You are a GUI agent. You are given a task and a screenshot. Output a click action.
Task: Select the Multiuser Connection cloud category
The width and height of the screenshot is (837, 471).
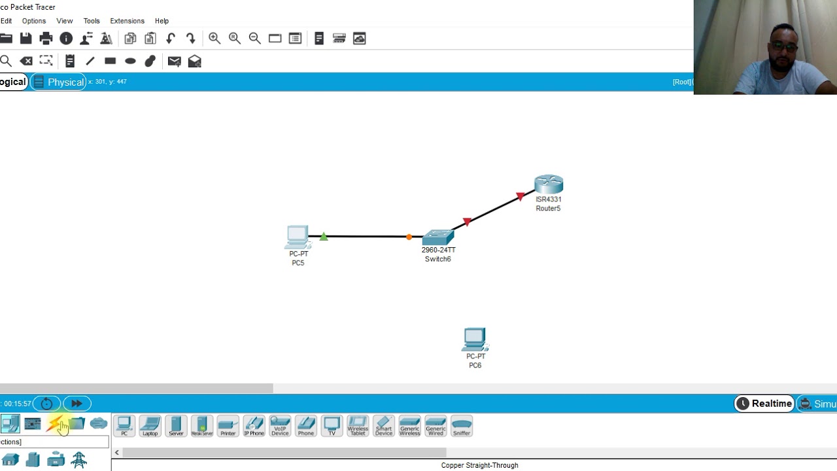99,424
